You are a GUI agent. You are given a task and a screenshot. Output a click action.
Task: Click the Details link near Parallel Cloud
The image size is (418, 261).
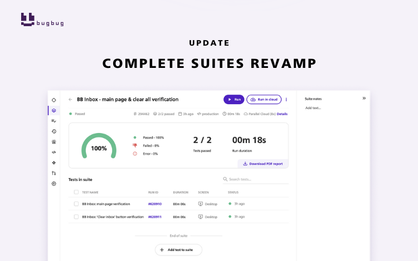(x=282, y=114)
